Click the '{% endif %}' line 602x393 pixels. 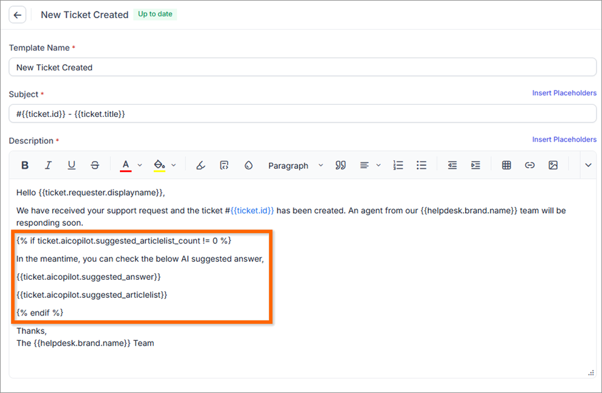coord(39,313)
